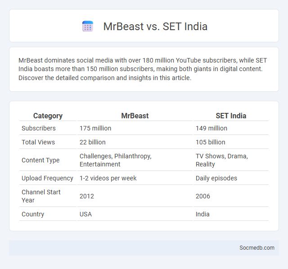Select the 'Daily episodes' cell

(x=231, y=178)
